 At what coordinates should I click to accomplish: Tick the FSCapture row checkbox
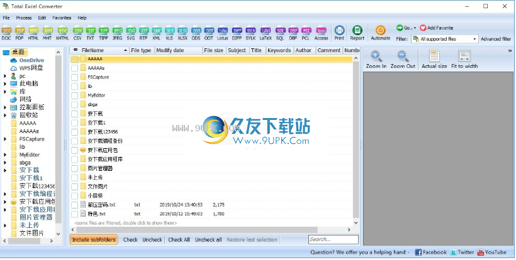(x=75, y=77)
